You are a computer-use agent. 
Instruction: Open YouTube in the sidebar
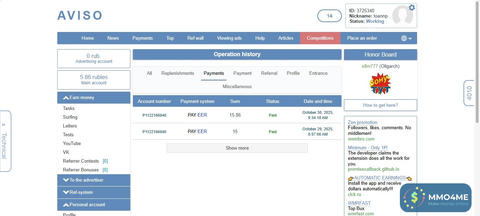pyautogui.click(x=72, y=144)
